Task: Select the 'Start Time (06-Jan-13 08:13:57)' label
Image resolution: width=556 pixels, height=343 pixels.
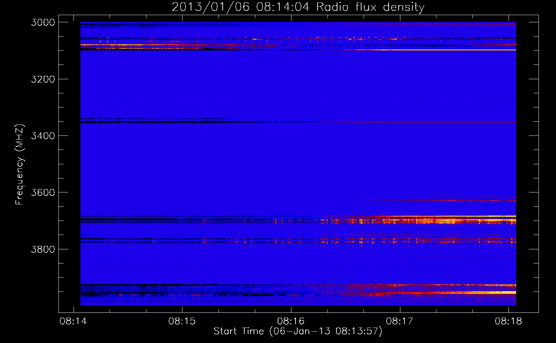Action: click(298, 331)
